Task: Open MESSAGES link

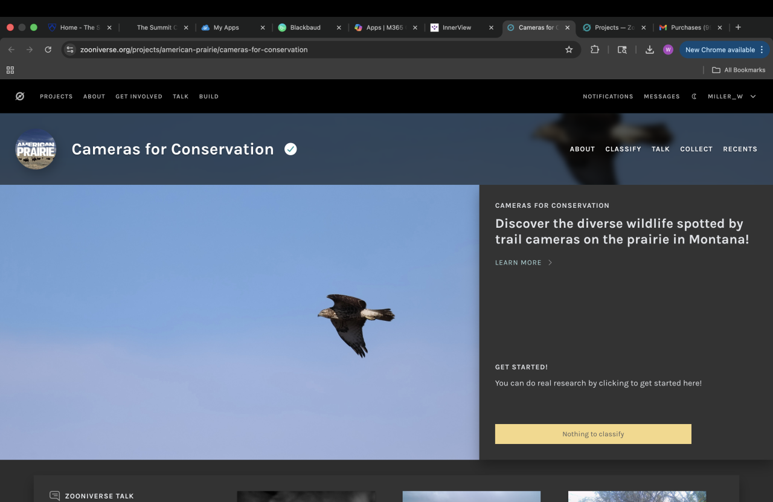Action: coord(662,97)
